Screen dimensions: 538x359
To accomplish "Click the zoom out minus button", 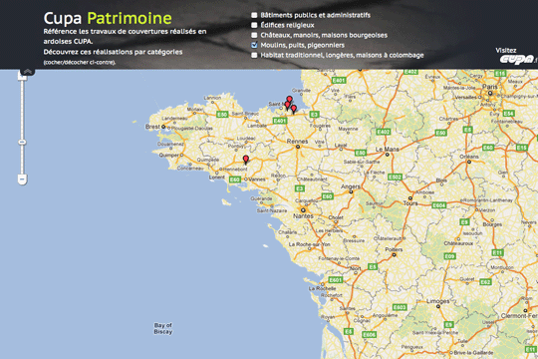I will click(22, 179).
